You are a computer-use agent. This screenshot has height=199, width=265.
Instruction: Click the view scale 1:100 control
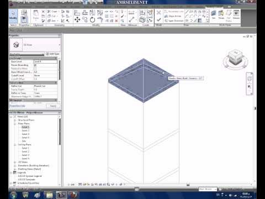[x=72, y=184]
